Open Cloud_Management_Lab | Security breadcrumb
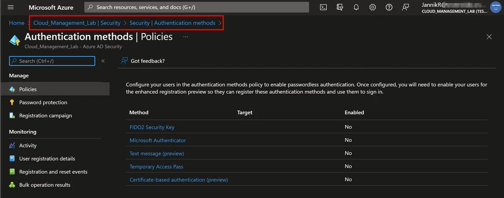The height and width of the screenshot is (198, 504). coord(77,23)
